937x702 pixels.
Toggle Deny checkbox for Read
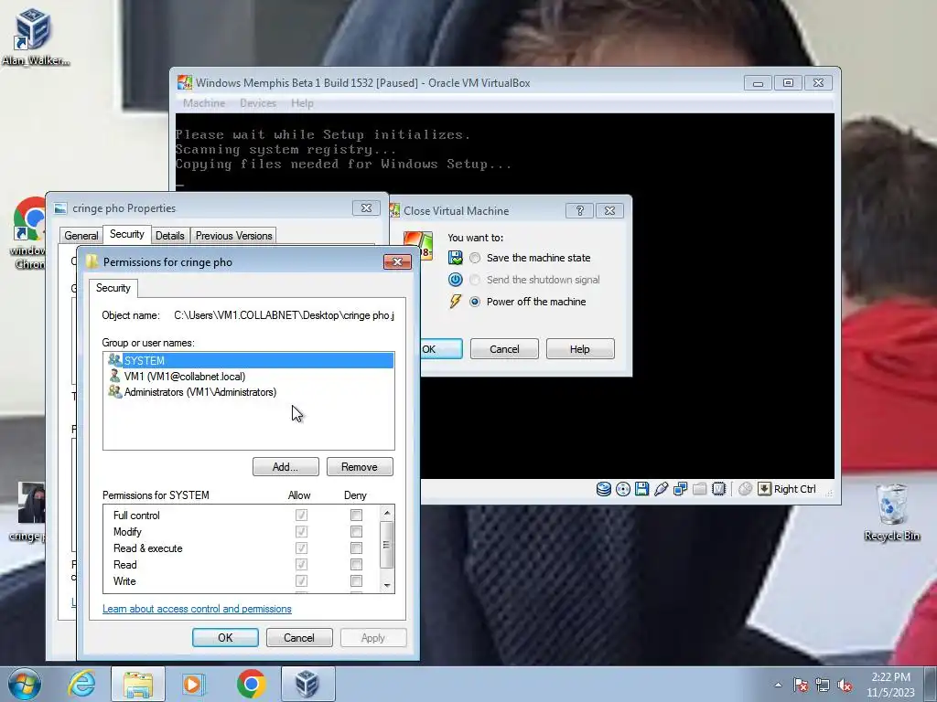[x=356, y=564]
